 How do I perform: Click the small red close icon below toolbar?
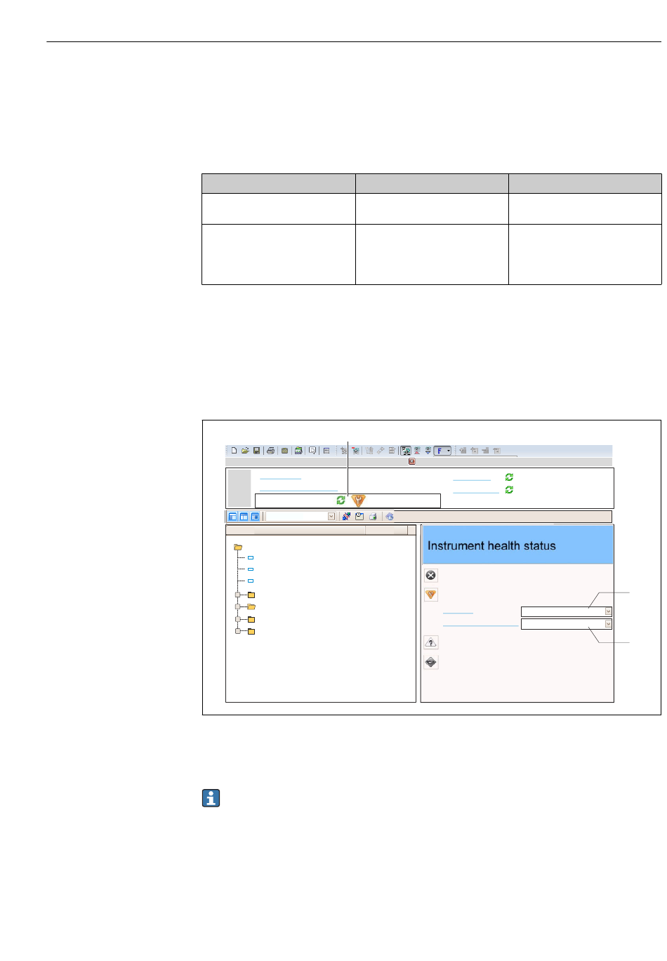[x=411, y=461]
